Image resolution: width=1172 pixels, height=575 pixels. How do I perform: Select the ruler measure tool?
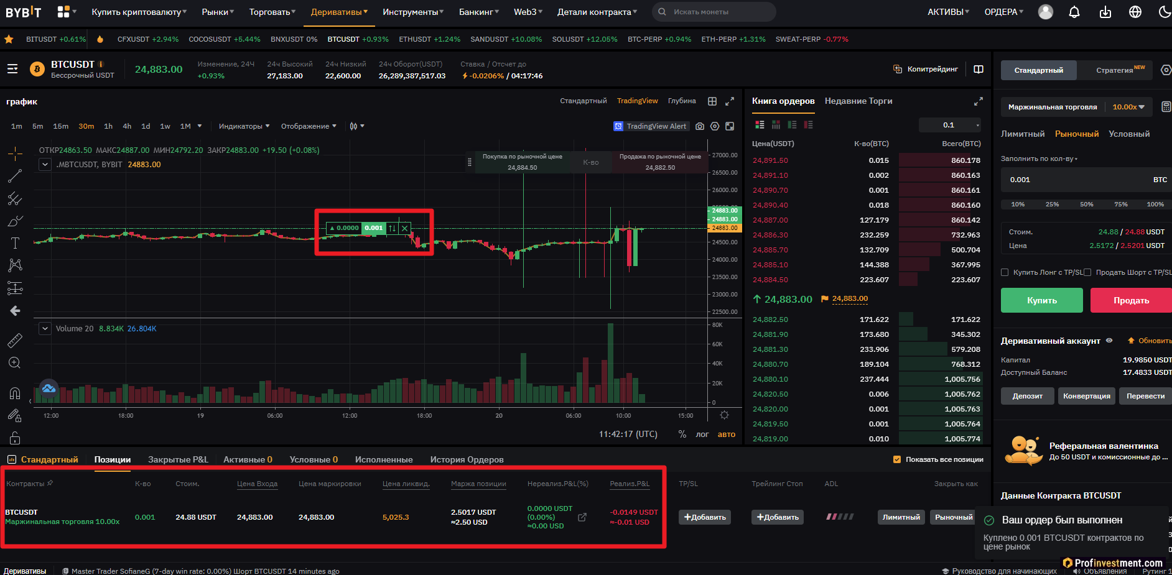coord(15,340)
